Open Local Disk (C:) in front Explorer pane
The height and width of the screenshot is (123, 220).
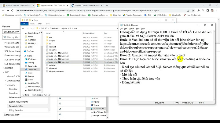[x=33, y=83]
